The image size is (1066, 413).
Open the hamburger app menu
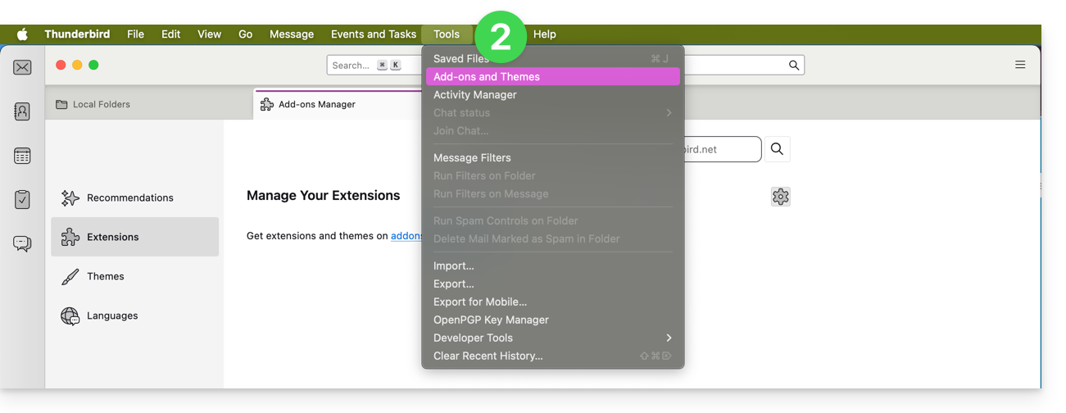[x=1020, y=65]
